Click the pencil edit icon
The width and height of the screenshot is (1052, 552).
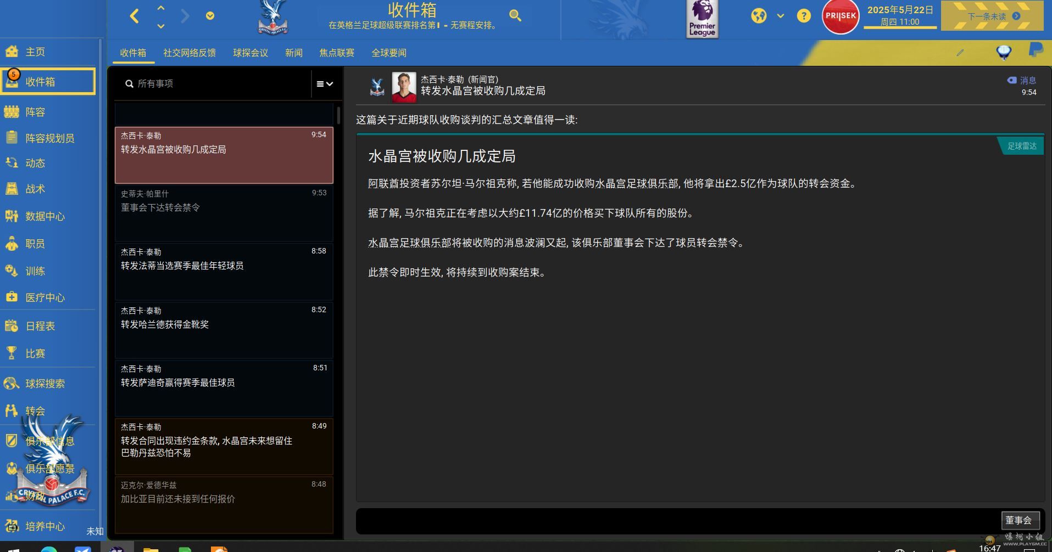pyautogui.click(x=960, y=53)
